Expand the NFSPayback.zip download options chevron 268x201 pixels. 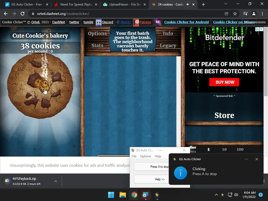click(56, 181)
